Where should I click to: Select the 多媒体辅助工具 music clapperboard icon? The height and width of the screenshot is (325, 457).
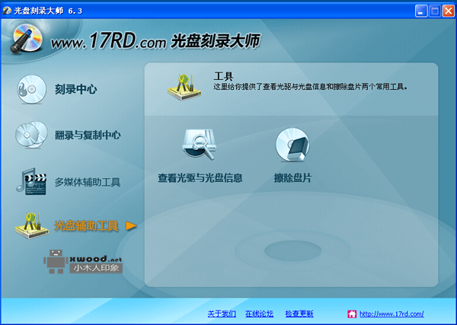31,181
